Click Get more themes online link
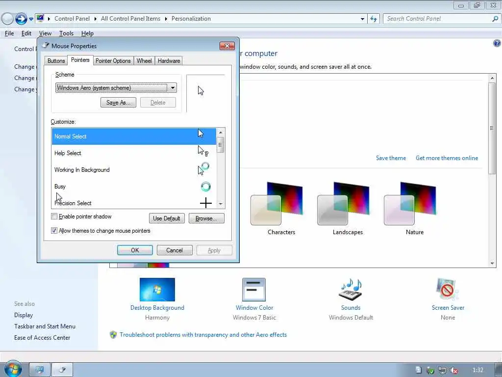Viewport: 502px width, 377px height. coord(447,158)
